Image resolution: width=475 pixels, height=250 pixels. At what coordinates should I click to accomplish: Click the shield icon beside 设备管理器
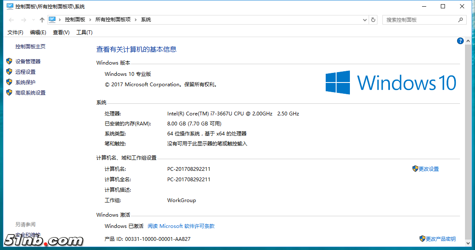tap(9, 61)
